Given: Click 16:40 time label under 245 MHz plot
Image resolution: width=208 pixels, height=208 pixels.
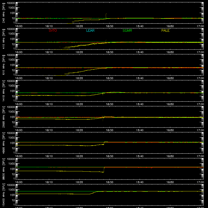Looking at the screenshot, I should (x=140, y=26).
